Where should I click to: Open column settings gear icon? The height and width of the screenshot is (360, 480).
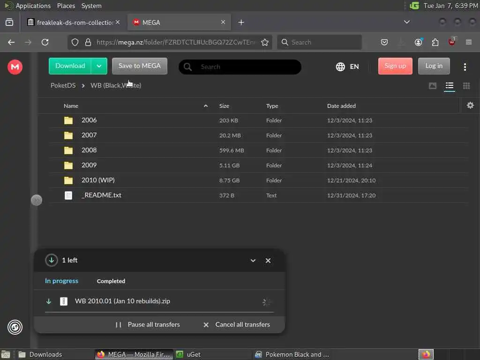470,105
